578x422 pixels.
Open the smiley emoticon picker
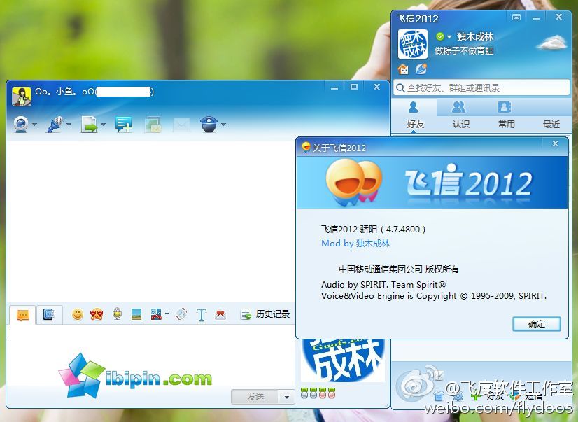78,314
